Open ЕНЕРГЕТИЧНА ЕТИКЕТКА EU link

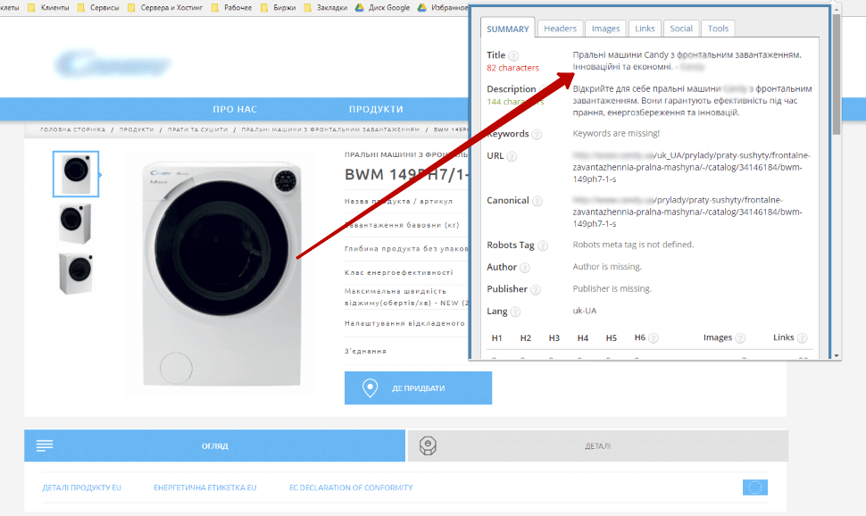point(205,487)
